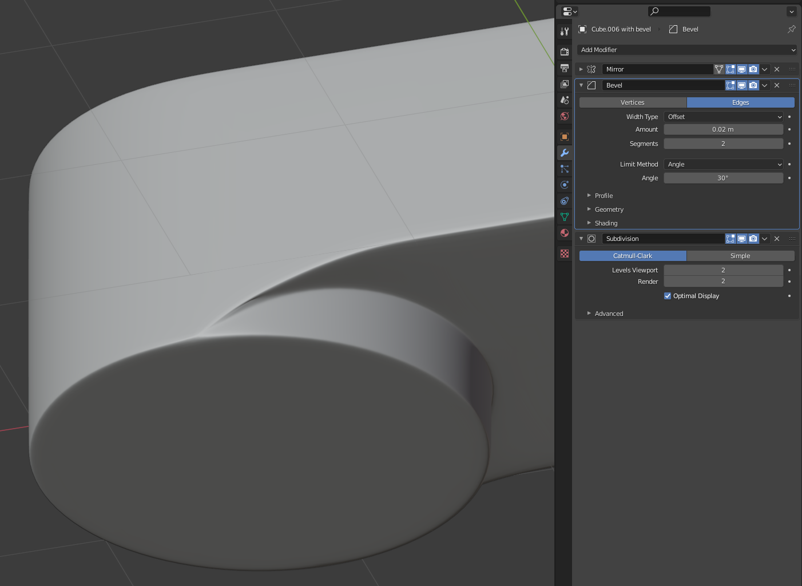Click the subdivision Render levels field
This screenshot has height=586, width=802.
pyautogui.click(x=724, y=282)
